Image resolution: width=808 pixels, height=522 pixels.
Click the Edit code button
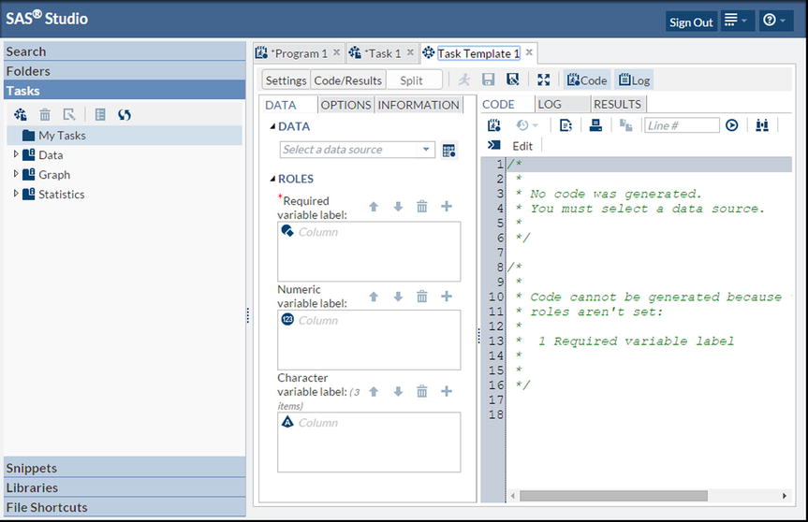522,146
